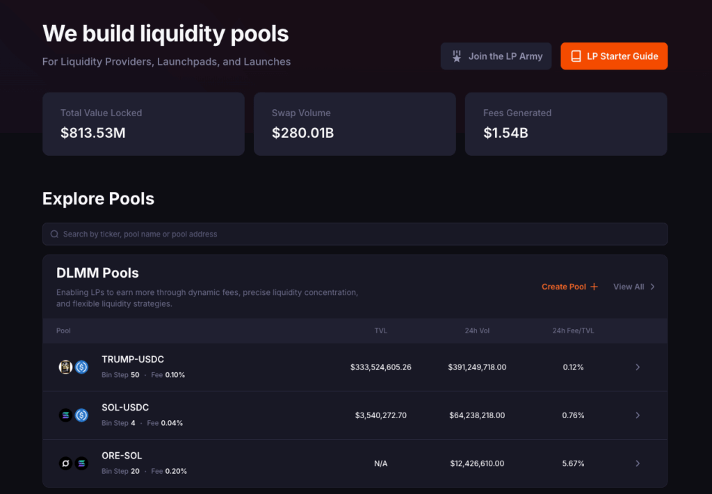Click the medal icon beside Join the LP Army
The image size is (712, 494).
point(457,56)
